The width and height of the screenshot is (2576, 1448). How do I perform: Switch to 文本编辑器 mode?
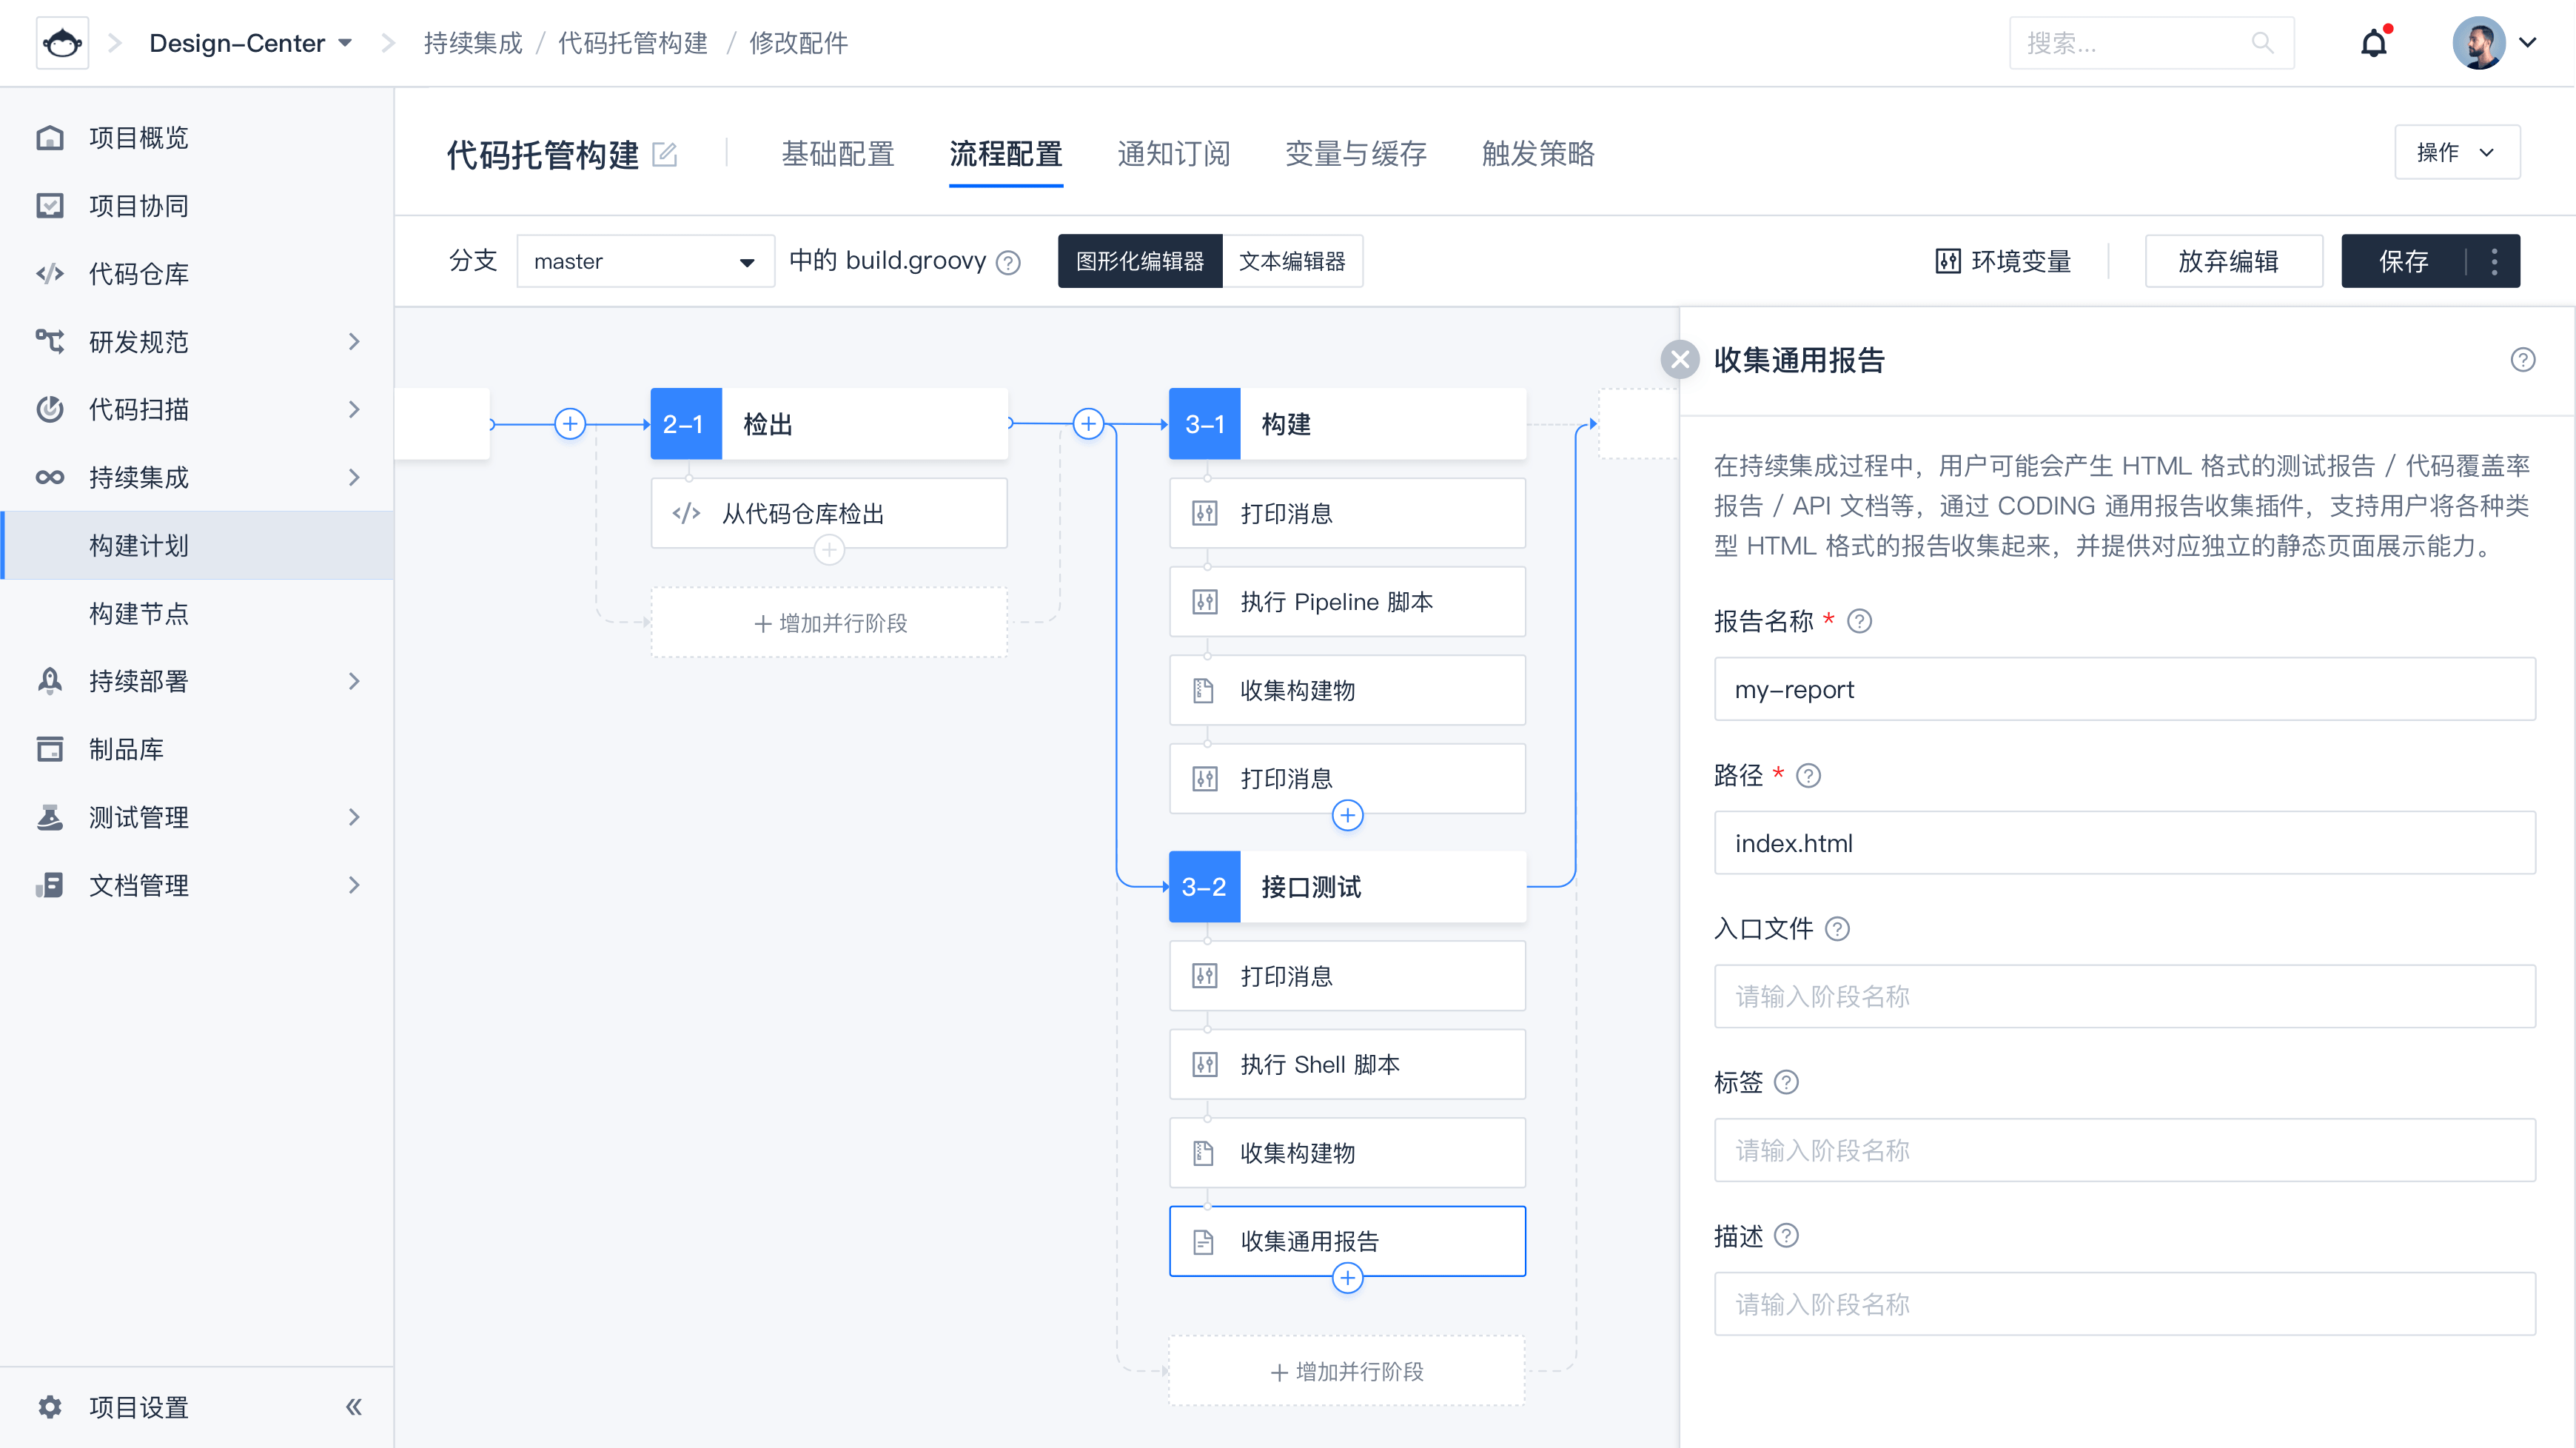(x=1292, y=261)
